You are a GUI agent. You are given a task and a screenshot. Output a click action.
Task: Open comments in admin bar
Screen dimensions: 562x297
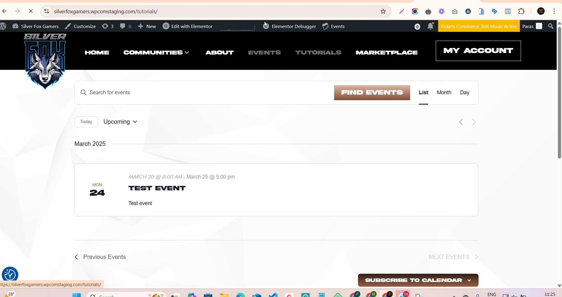(x=126, y=26)
